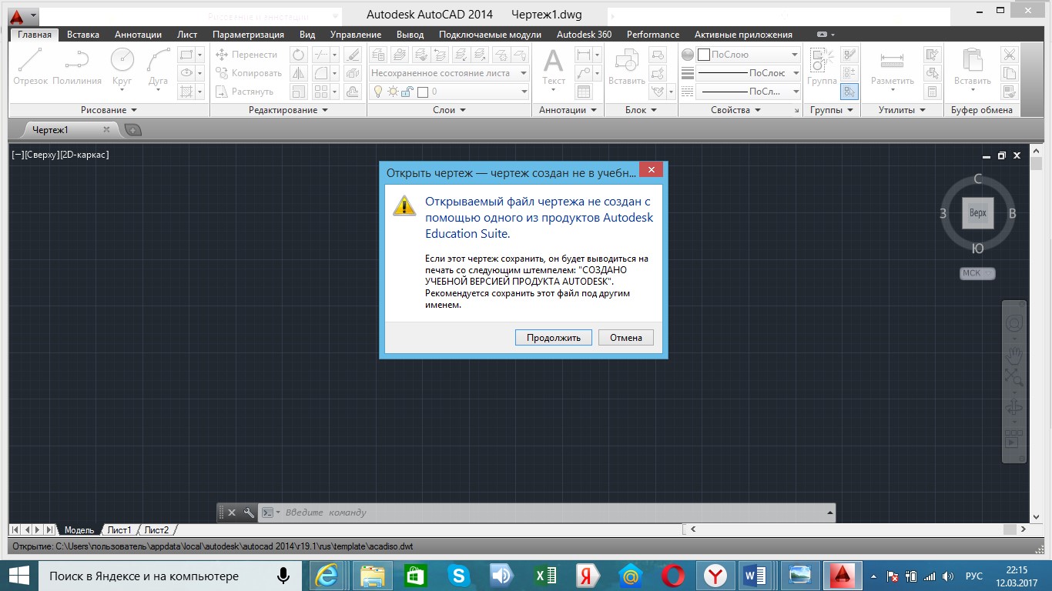Expand the Слои panel

(x=450, y=110)
